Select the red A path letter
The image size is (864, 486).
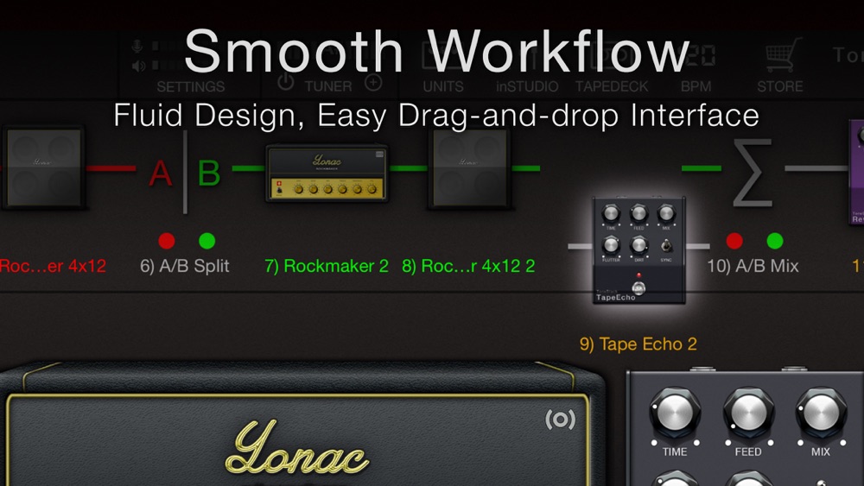tap(161, 173)
